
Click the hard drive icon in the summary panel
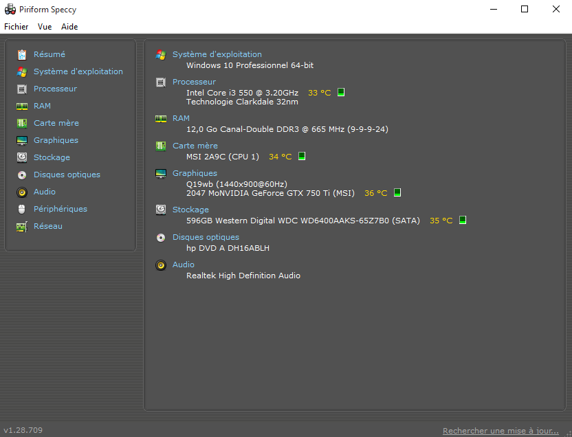point(161,210)
